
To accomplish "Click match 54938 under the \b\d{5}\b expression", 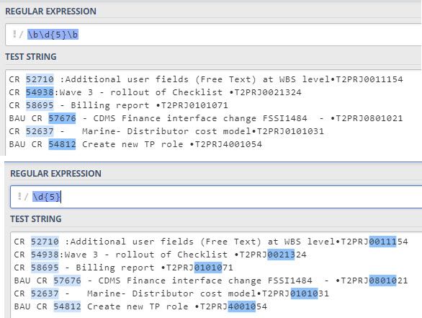I will coord(40,92).
